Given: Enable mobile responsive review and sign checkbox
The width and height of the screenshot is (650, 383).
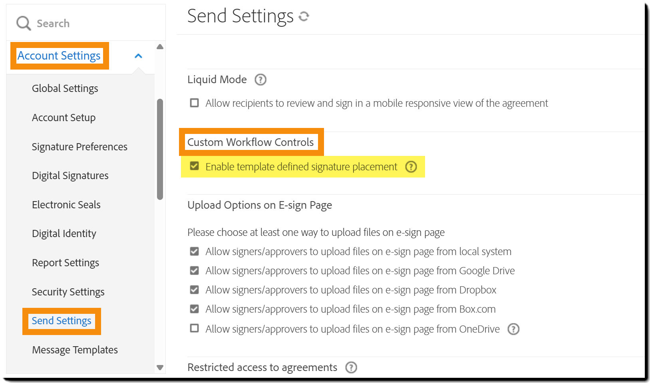Looking at the screenshot, I should (x=194, y=103).
